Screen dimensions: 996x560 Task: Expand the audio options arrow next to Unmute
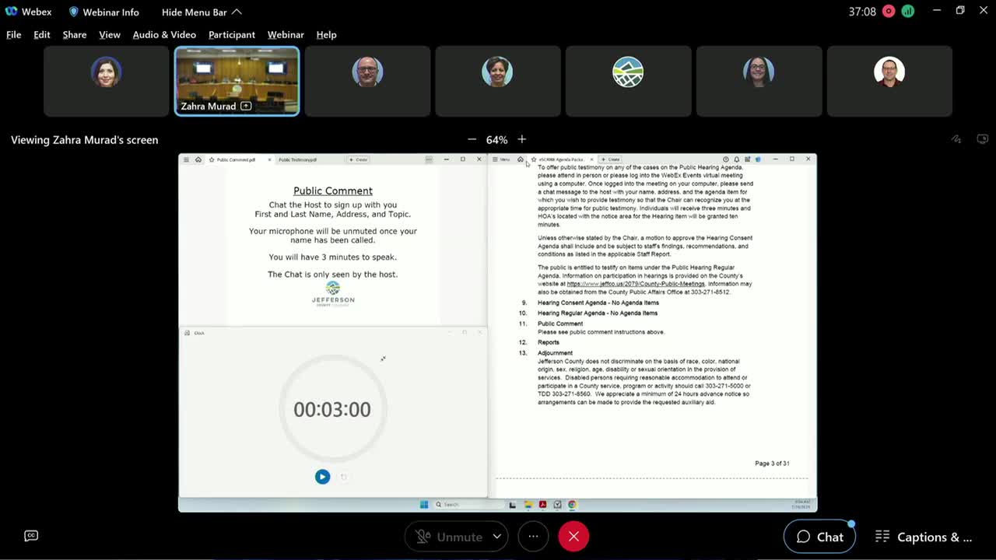click(496, 537)
